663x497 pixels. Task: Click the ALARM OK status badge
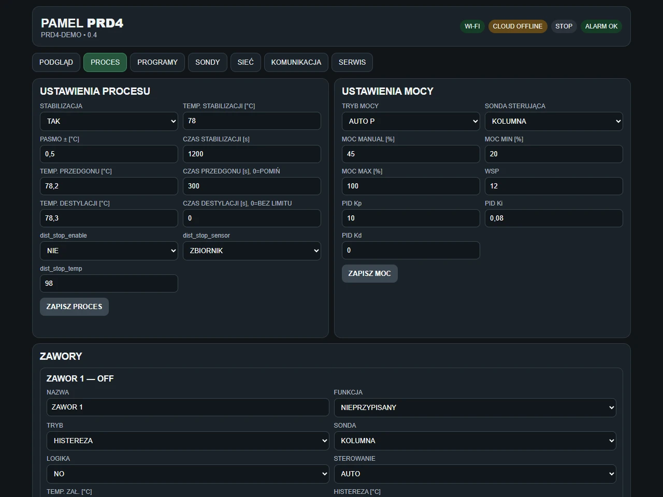pos(601,26)
